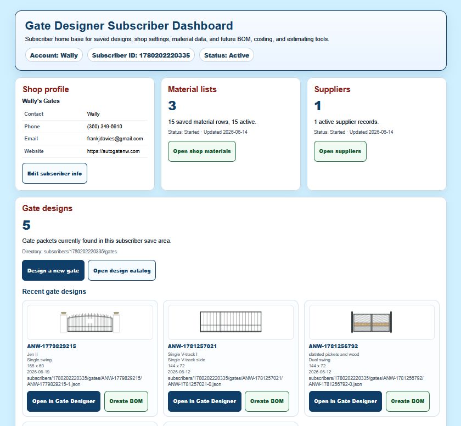Click website https://autogatenw.com

point(113,151)
